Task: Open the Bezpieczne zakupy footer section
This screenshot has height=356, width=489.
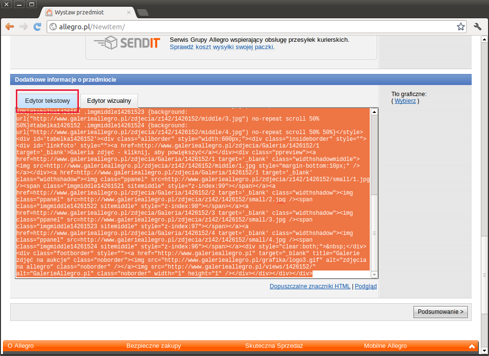Action: click(x=153, y=346)
